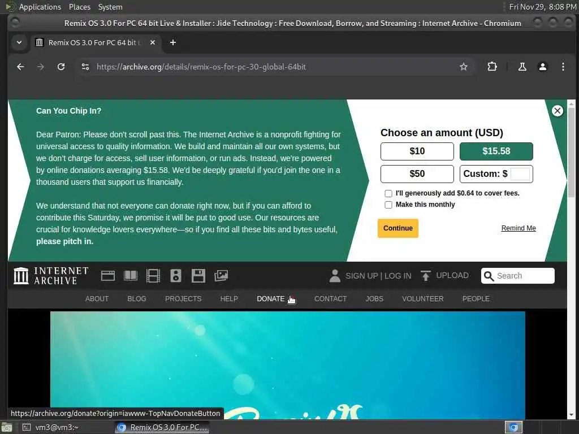Open the CONTACT nav item

(330, 299)
